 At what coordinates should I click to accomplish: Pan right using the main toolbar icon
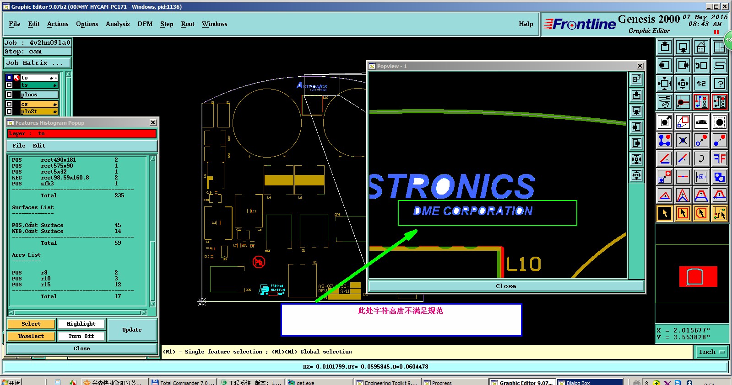(683, 65)
